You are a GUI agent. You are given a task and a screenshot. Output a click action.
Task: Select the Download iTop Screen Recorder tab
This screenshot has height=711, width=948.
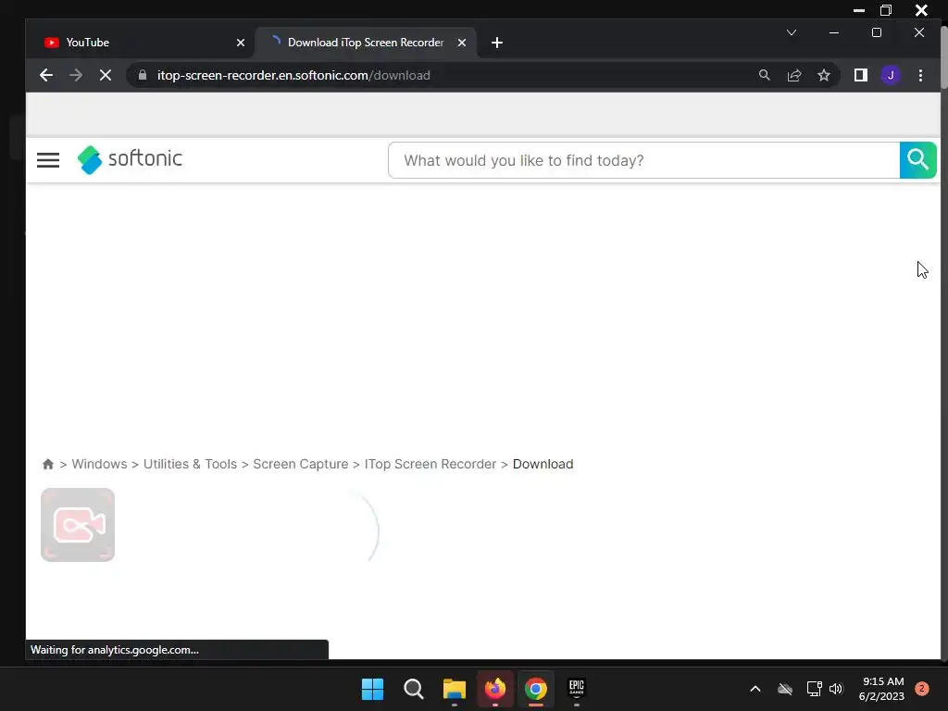(366, 43)
